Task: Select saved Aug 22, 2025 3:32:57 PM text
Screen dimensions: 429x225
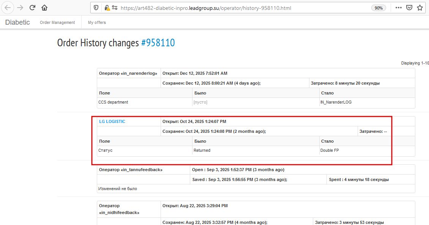Action: point(215,223)
